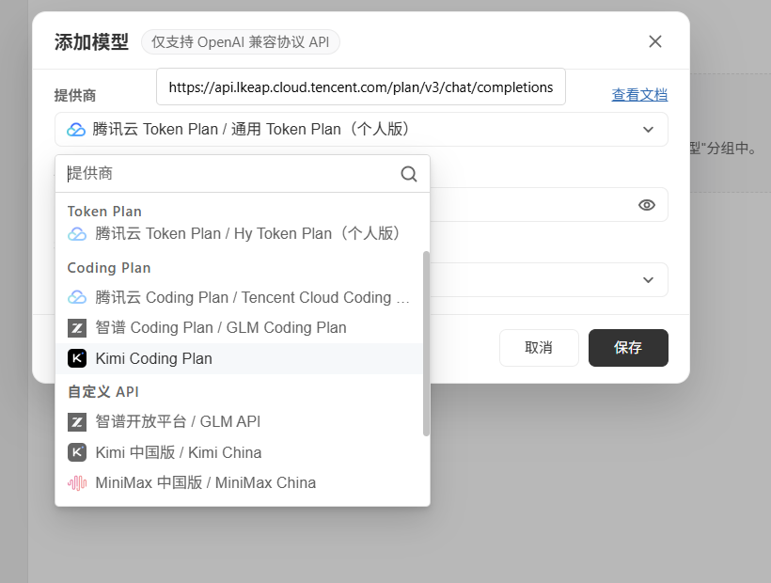Click the Token Plan group header
The height and width of the screenshot is (583, 771).
(x=104, y=212)
